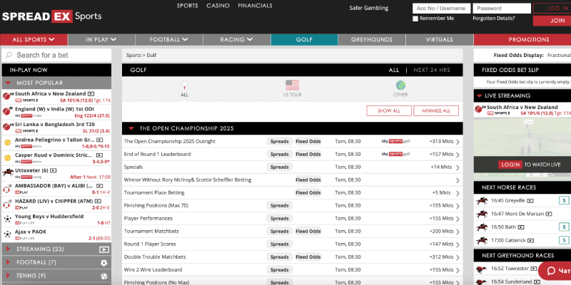Screen dimensions: 571x285
Task: Click headset icon beside AMBASSADOR (BAY) v ALIBI
Action: click(7, 188)
